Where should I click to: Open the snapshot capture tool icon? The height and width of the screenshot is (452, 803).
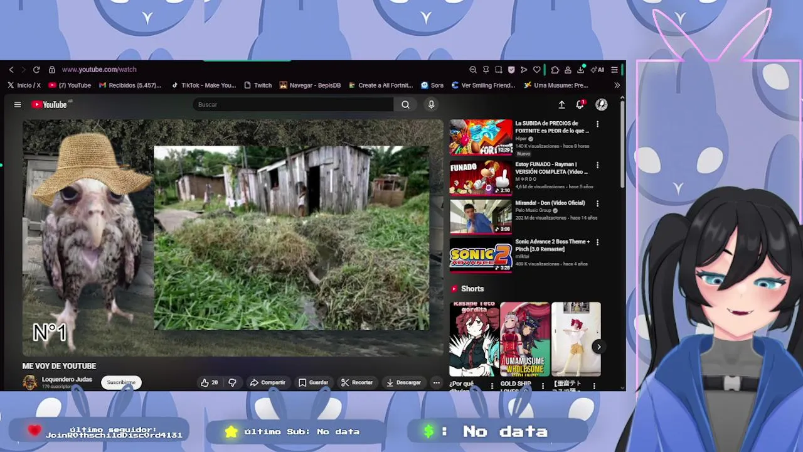click(x=498, y=70)
